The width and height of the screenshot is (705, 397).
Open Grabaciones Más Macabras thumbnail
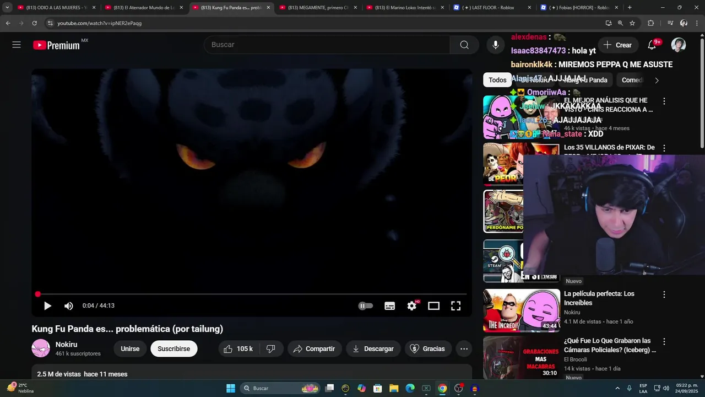[522, 357]
